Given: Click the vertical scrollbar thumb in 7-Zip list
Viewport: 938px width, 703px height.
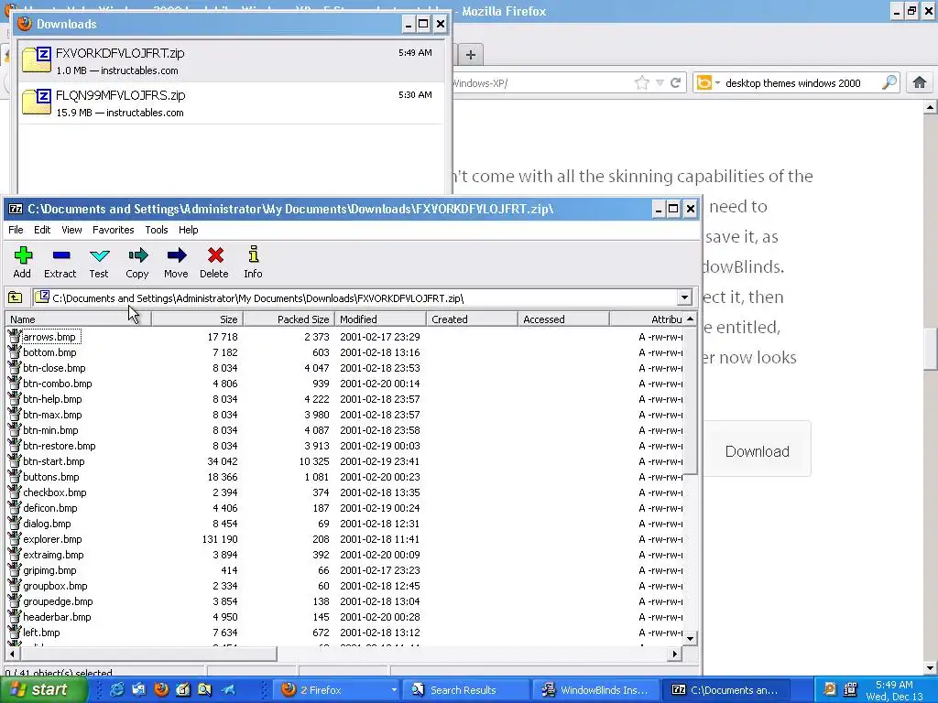Looking at the screenshot, I should (691, 401).
